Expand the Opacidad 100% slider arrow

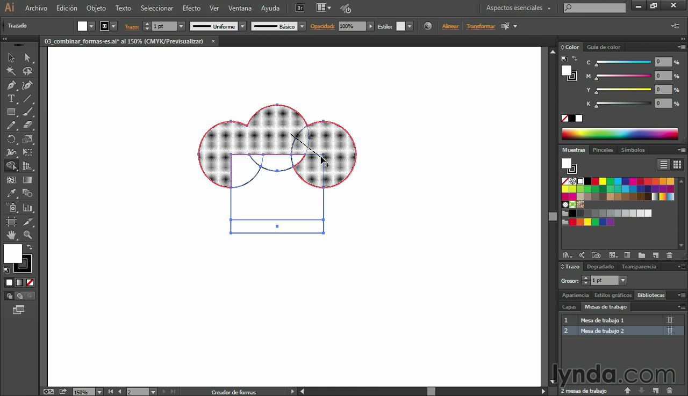[370, 26]
